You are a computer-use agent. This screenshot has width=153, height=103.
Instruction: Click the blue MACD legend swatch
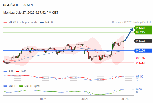(x=5, y=86)
